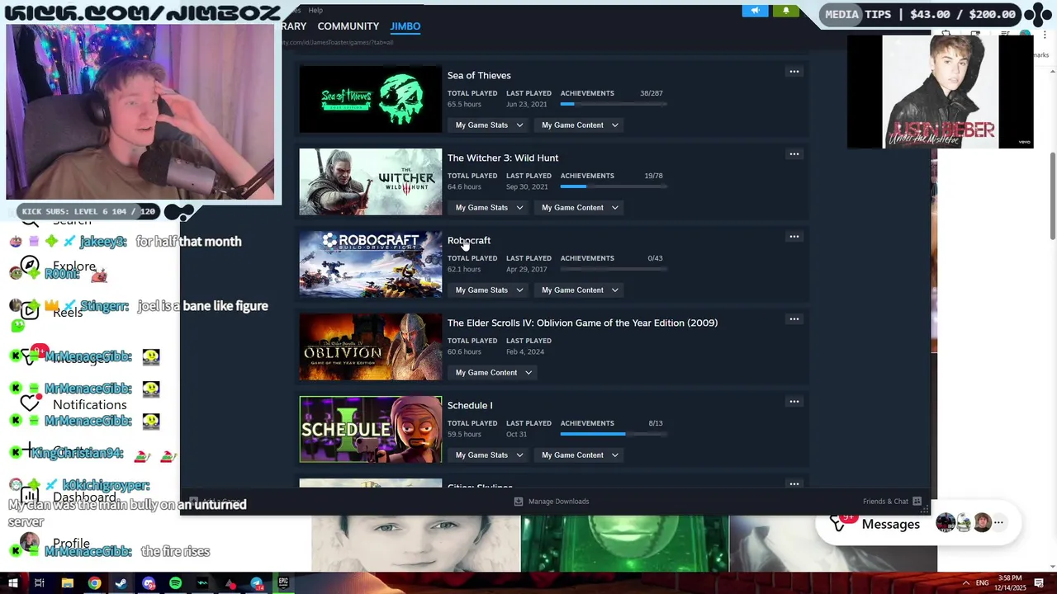Screen dimensions: 1057x594
Task: Switch to Steam in the taskbar
Action: (x=121, y=583)
